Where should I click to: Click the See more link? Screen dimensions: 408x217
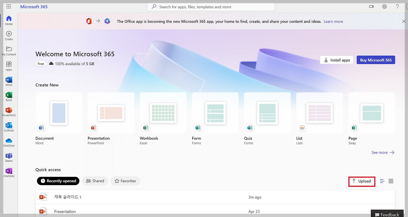[x=383, y=153]
